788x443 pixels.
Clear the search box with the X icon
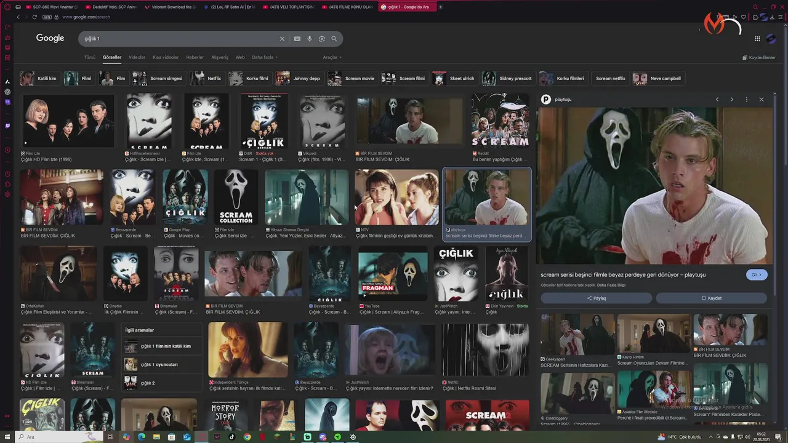(282, 39)
